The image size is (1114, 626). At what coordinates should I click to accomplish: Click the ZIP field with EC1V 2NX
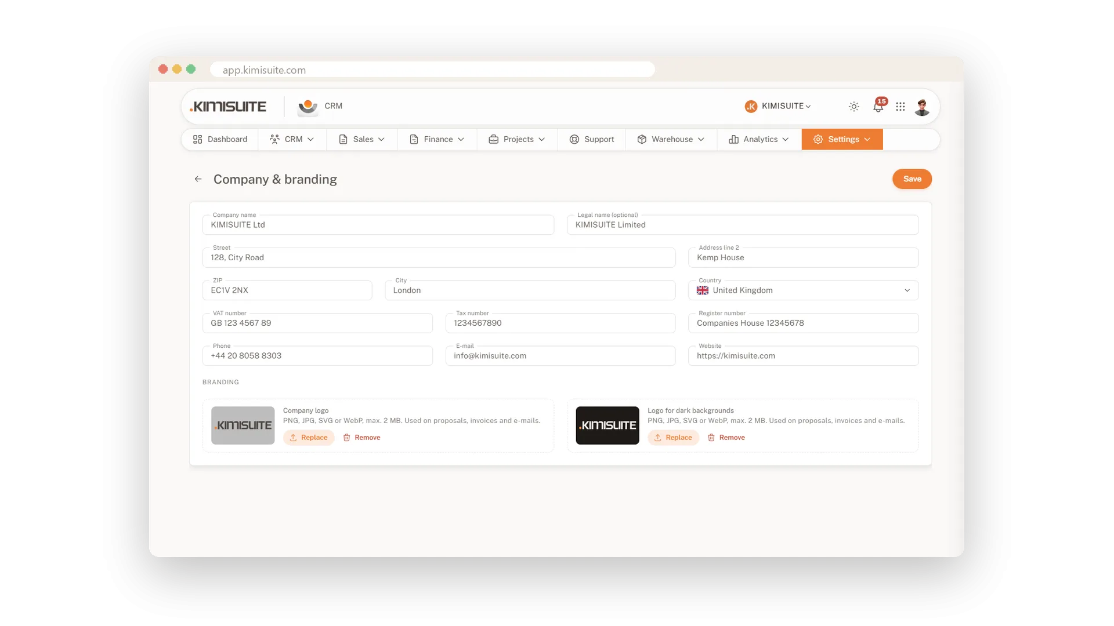[287, 290]
